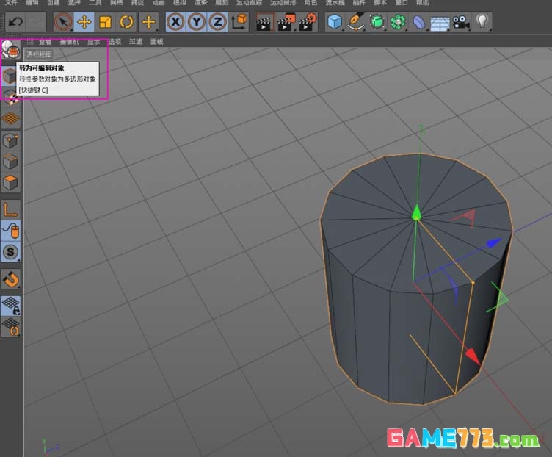Open the viewport 摄像机 menu
The height and width of the screenshot is (457, 552).
[x=69, y=42]
